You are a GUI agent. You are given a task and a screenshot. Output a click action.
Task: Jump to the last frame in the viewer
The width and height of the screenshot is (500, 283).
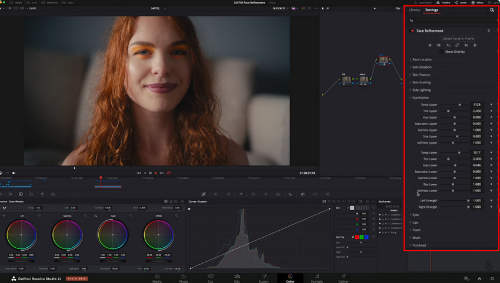pos(162,173)
